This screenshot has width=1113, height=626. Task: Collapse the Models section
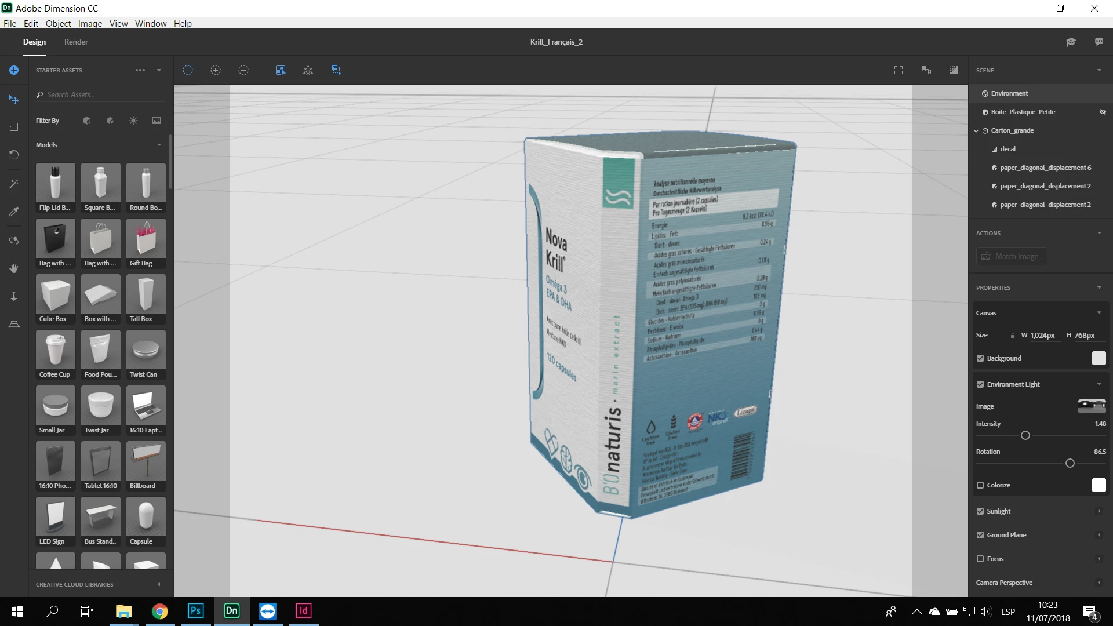pyautogui.click(x=159, y=145)
